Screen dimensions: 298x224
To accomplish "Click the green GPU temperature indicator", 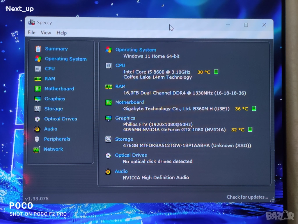I will point(250,129).
